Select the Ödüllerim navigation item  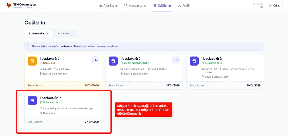pyautogui.click(x=162, y=5)
